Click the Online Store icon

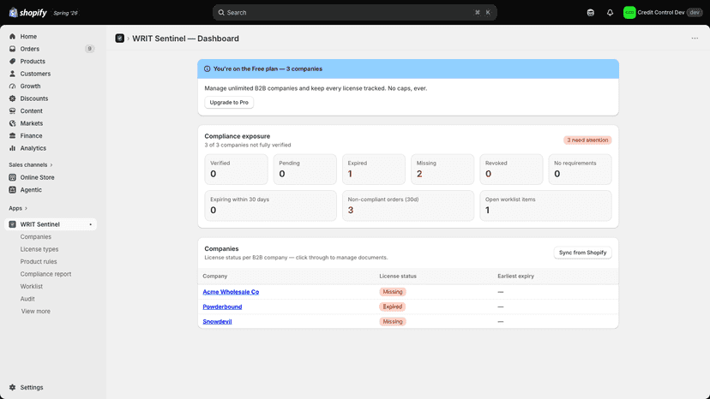tap(12, 177)
